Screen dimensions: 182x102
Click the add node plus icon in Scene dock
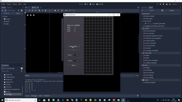[x=3, y=10]
